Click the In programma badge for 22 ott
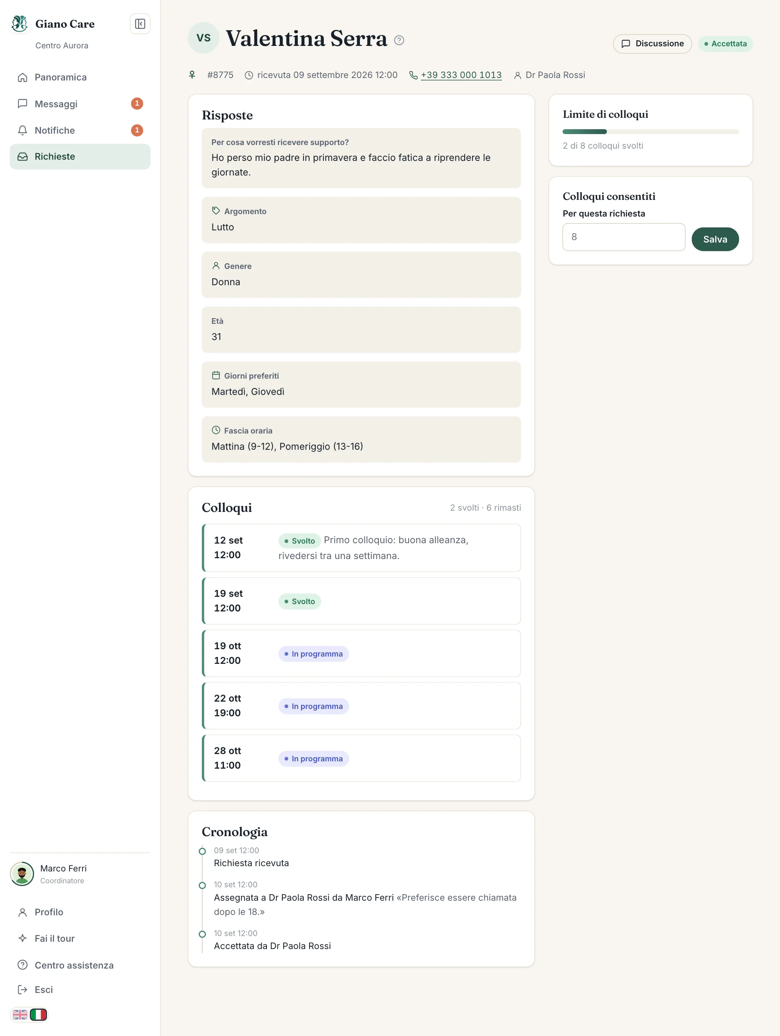This screenshot has height=1036, width=780. pyautogui.click(x=313, y=706)
